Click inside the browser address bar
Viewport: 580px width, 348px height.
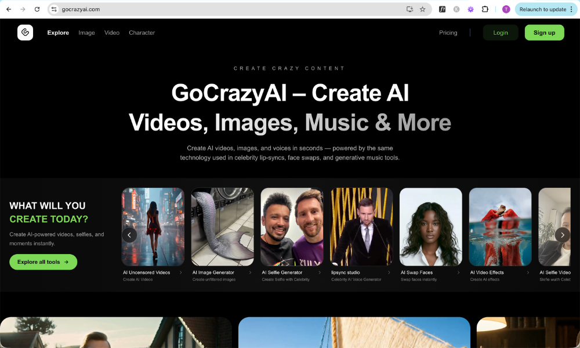tap(174, 9)
